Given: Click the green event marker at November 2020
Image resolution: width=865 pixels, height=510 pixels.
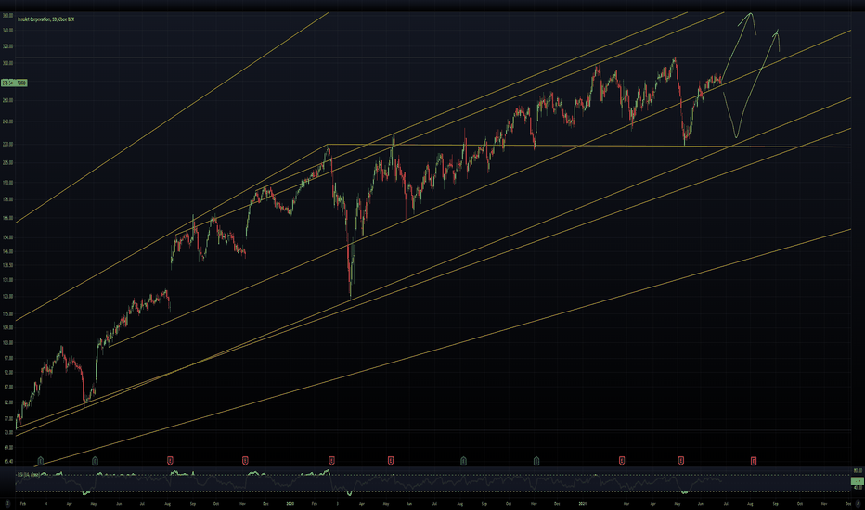Looking at the screenshot, I should pos(536,460).
